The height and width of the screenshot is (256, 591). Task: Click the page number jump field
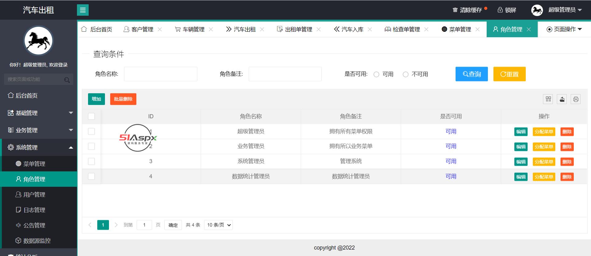pos(144,225)
